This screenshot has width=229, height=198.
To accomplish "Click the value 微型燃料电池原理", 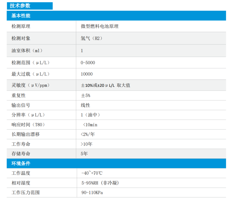I will (100, 26).
